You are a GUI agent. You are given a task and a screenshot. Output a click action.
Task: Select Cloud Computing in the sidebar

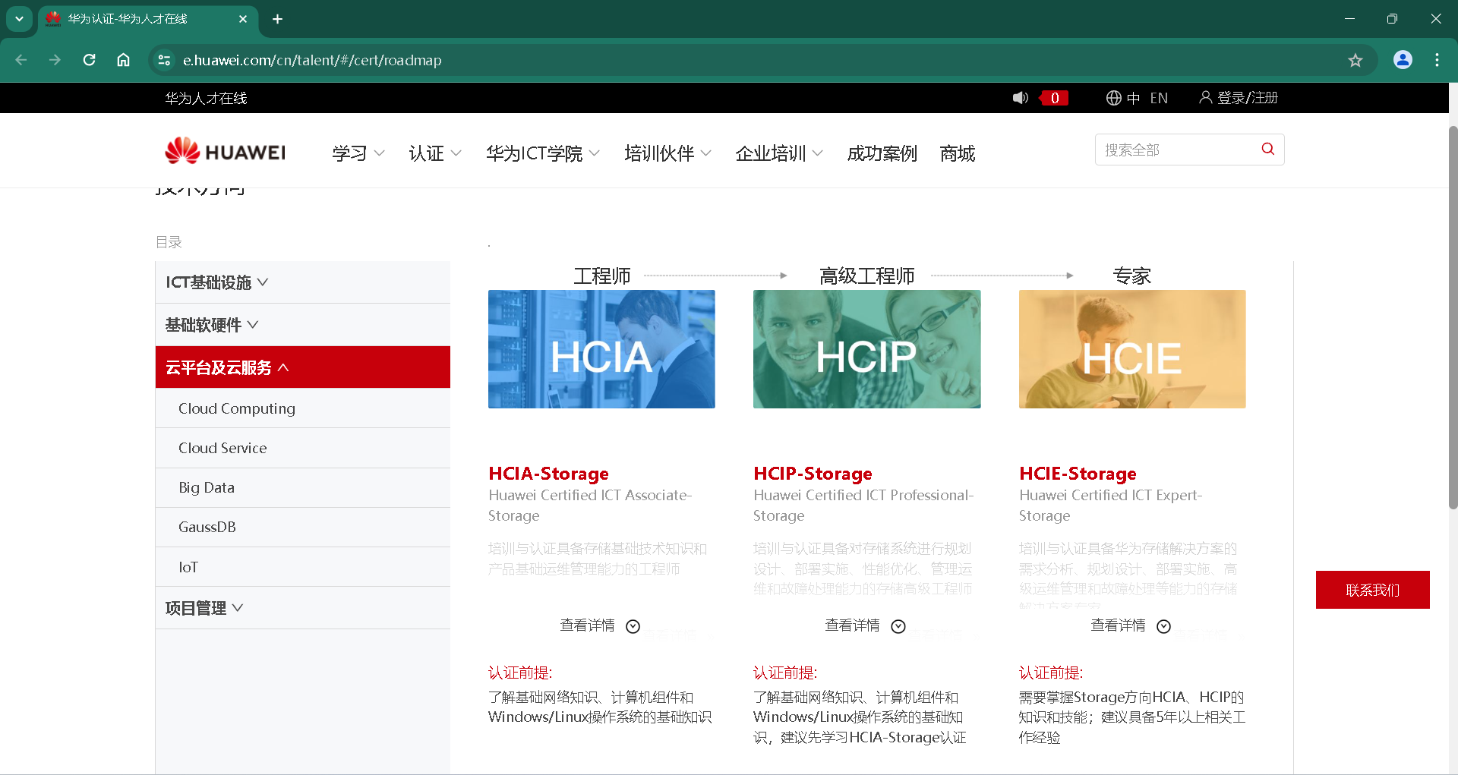(303, 408)
